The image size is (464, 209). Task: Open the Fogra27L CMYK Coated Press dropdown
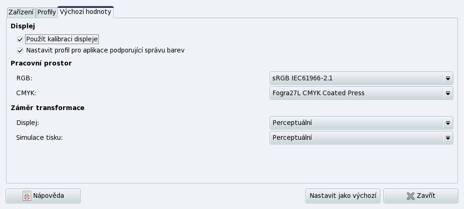361,93
